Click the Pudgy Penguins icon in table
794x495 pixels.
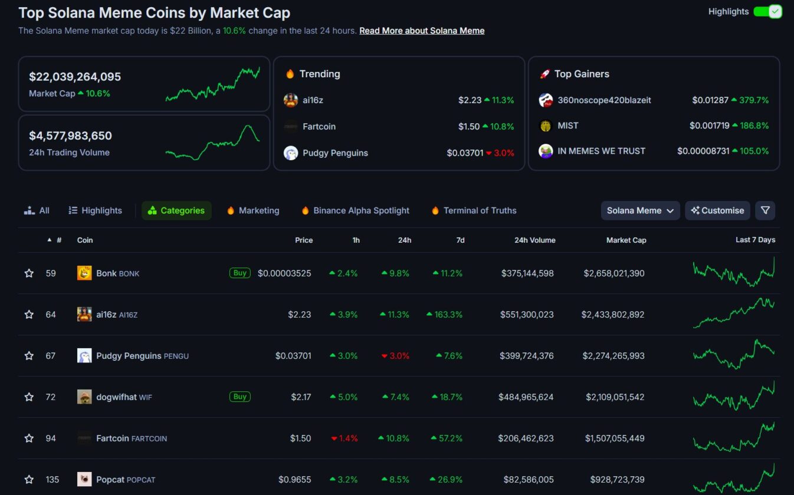pos(84,355)
